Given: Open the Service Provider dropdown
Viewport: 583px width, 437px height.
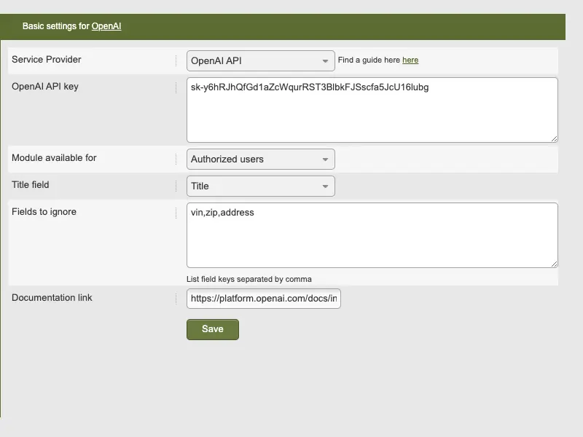Looking at the screenshot, I should pyautogui.click(x=261, y=60).
